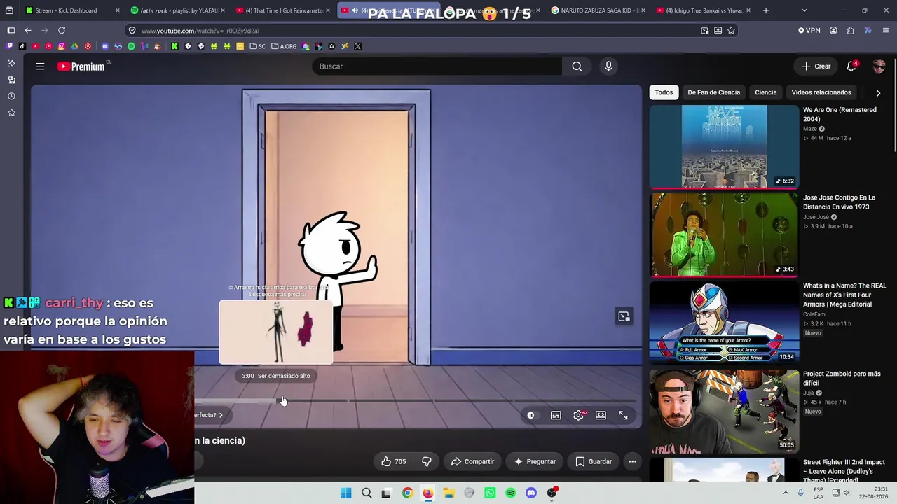Viewport: 897px width, 504px height.
Task: Open the What's in a Name Mega Editorial video
Action: tap(724, 323)
